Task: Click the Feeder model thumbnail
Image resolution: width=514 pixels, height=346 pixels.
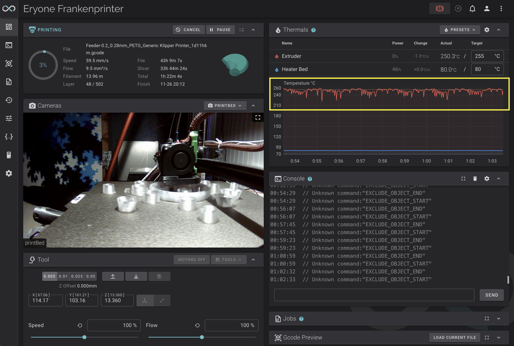Action: tap(235, 65)
